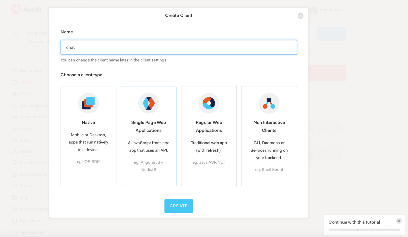Open Clients in the sidebar

click(x=27, y=82)
